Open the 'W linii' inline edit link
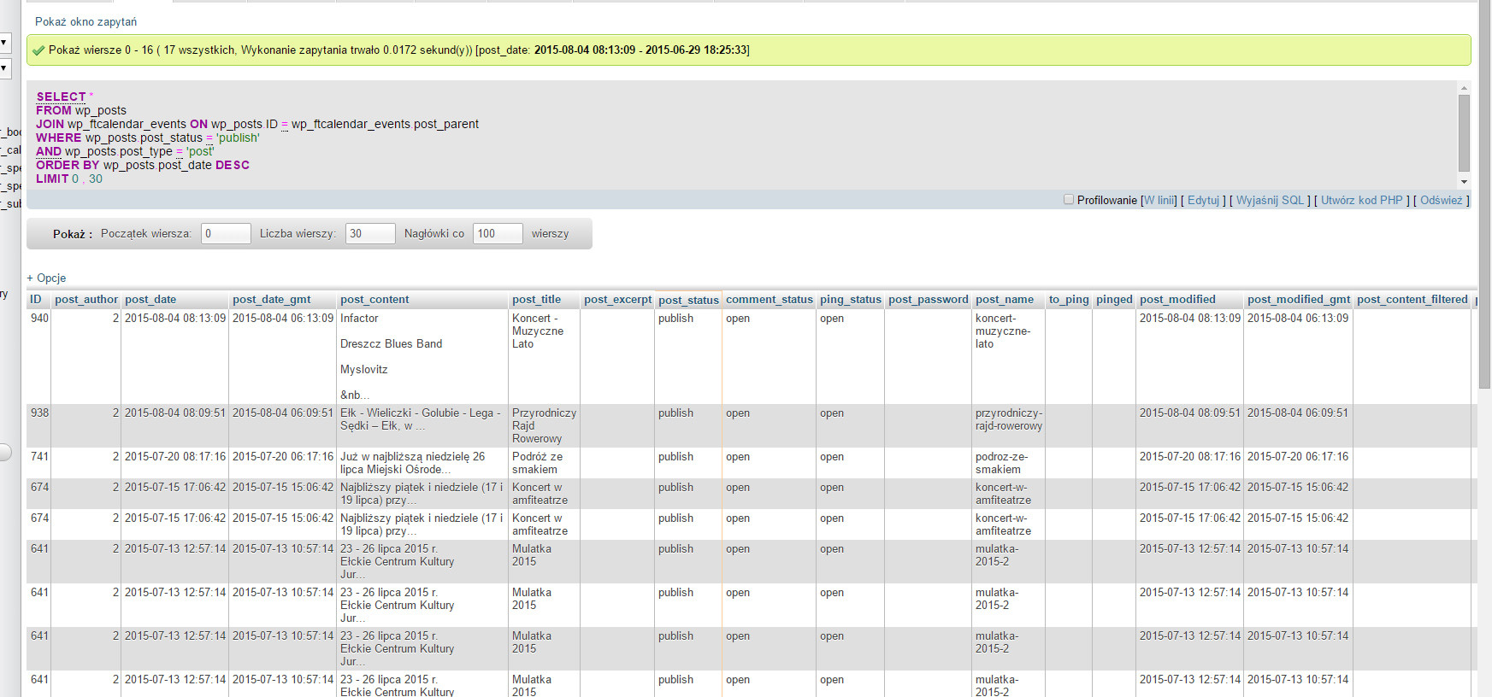The image size is (1492, 697). pyautogui.click(x=1159, y=200)
